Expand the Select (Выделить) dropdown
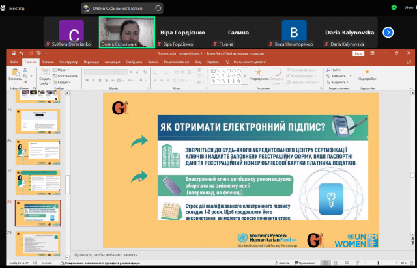This screenshot has height=268, width=417. pyautogui.click(x=339, y=83)
